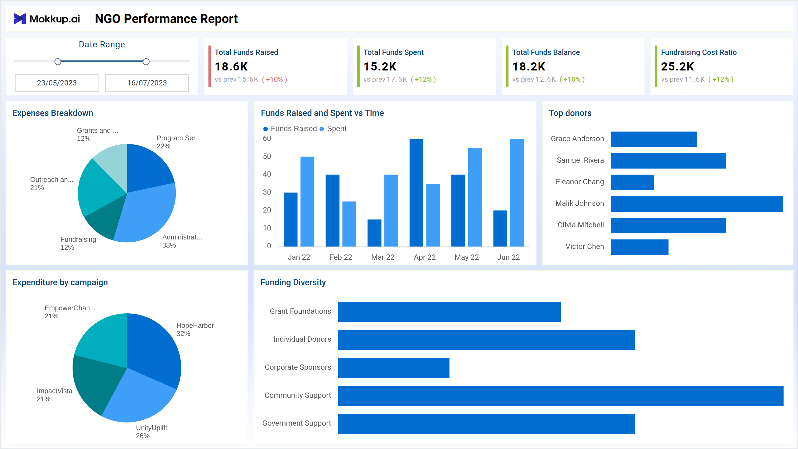Click the Funds Raised legend dot

point(266,129)
